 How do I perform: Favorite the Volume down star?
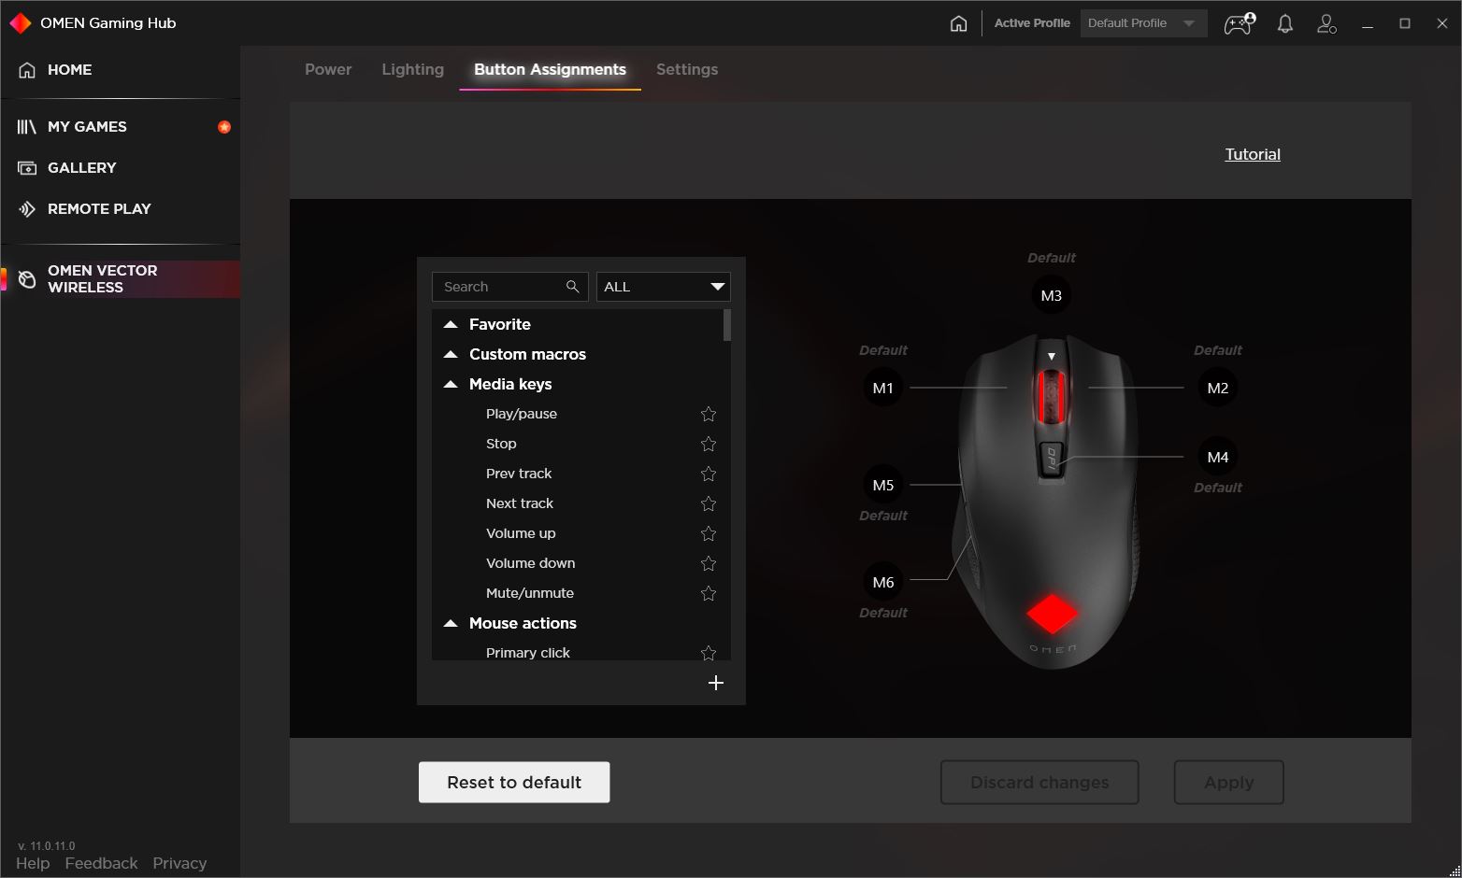point(709,563)
